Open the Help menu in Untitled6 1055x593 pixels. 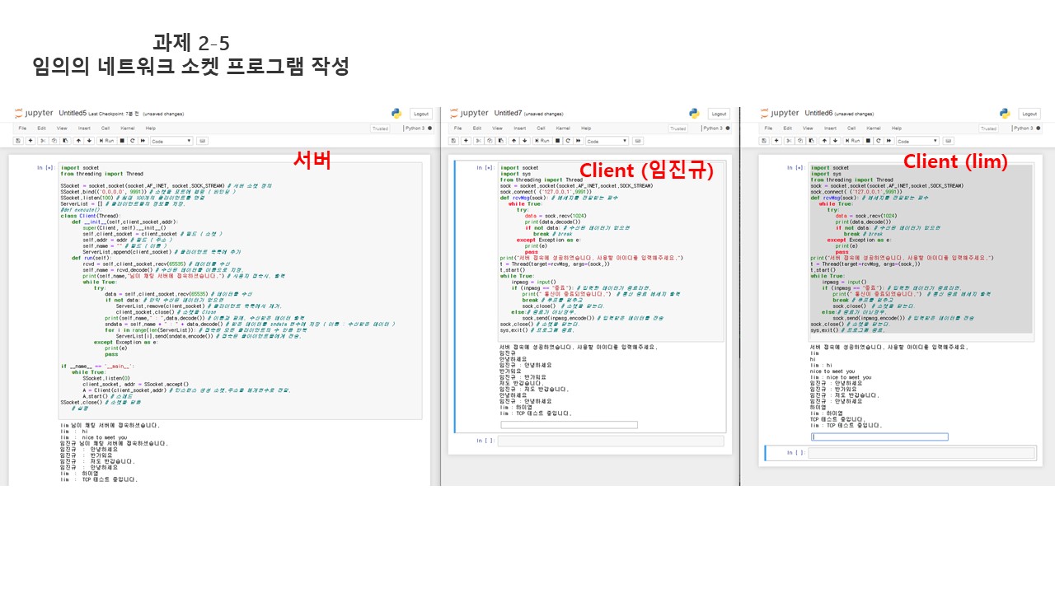897,128
